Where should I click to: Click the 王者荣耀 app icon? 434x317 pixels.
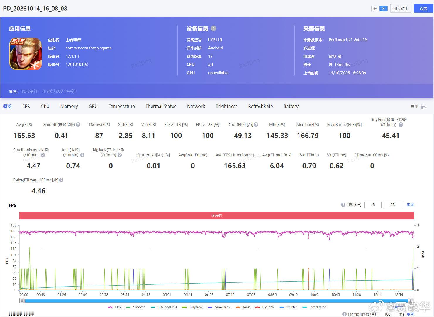[x=26, y=54]
